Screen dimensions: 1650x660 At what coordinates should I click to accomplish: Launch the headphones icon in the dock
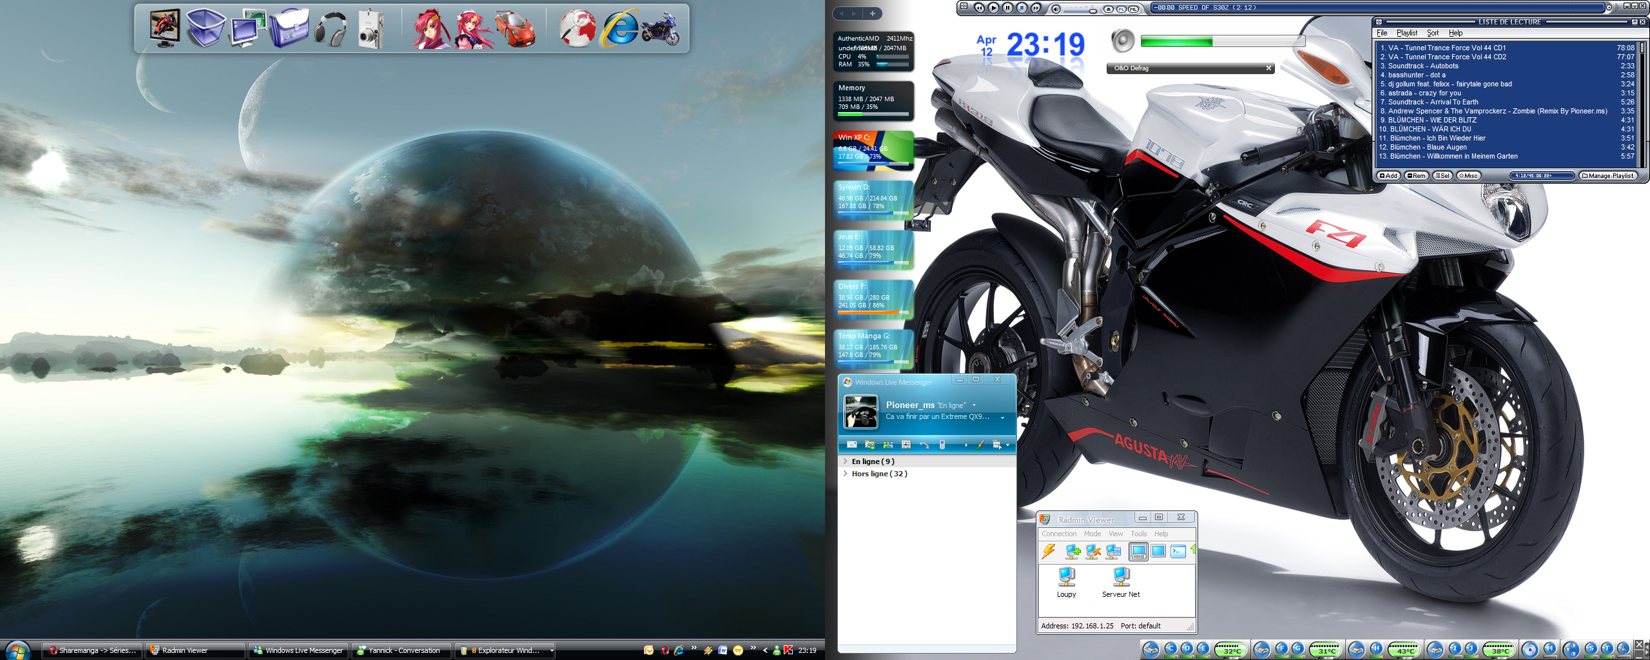[331, 30]
